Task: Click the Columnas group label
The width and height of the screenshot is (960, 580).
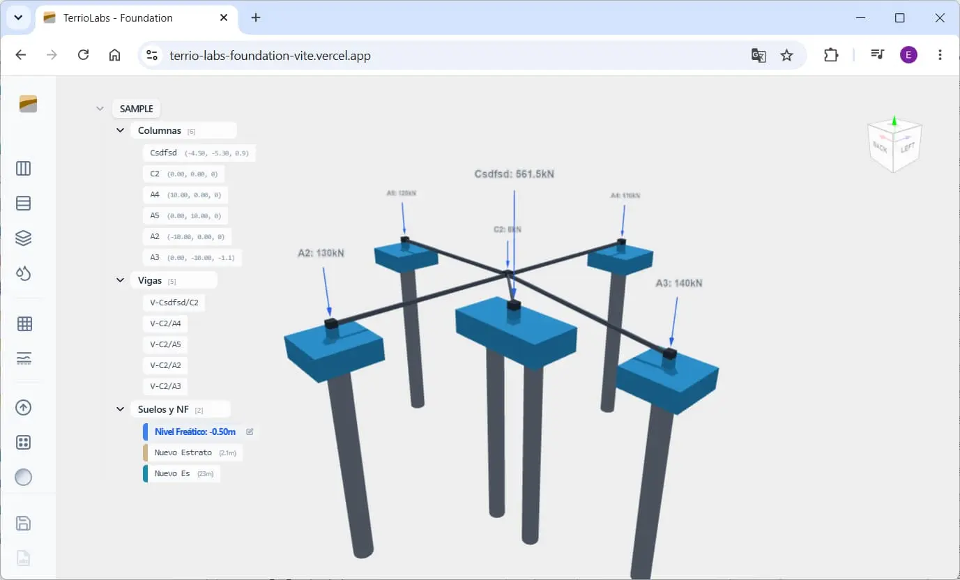Action: [x=160, y=130]
